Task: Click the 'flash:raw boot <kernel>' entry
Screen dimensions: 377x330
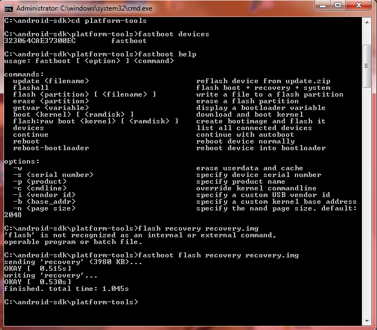Action: coord(96,121)
